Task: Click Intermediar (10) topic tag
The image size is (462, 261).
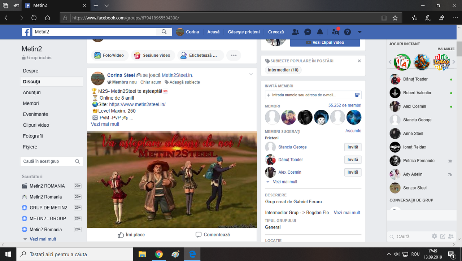Action: click(x=283, y=70)
